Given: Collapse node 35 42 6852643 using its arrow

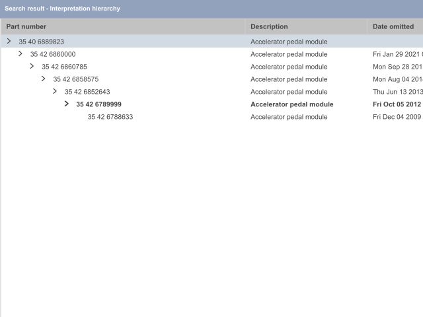Looking at the screenshot, I should 55,91.
